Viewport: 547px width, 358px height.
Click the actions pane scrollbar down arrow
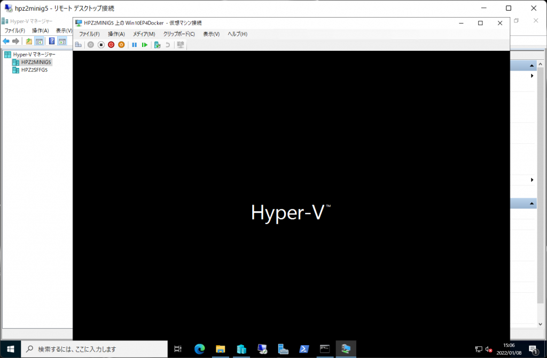541,324
